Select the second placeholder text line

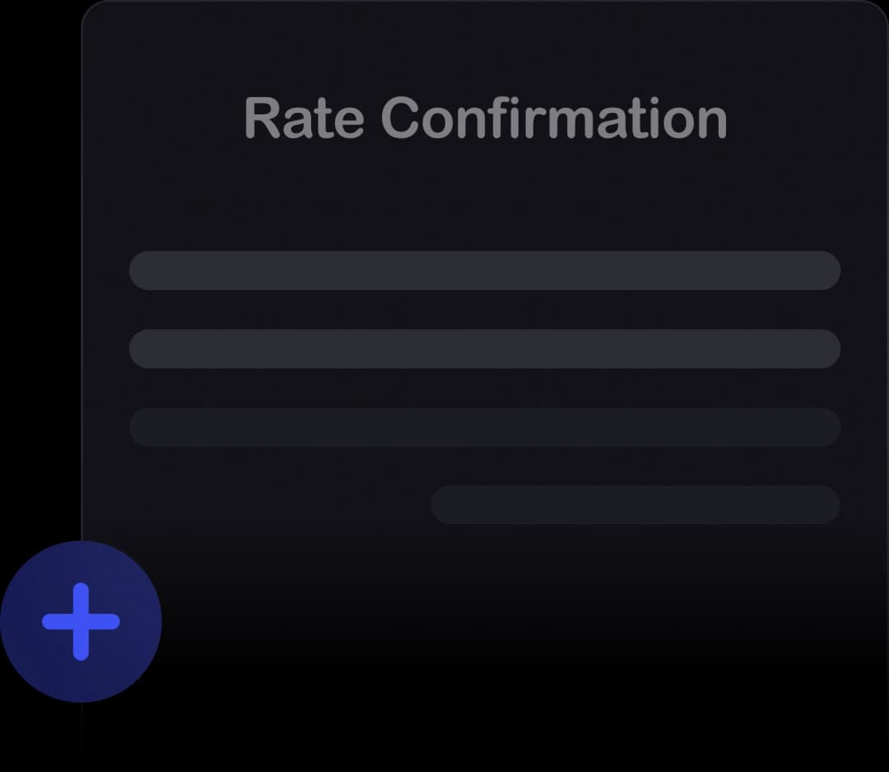(485, 349)
